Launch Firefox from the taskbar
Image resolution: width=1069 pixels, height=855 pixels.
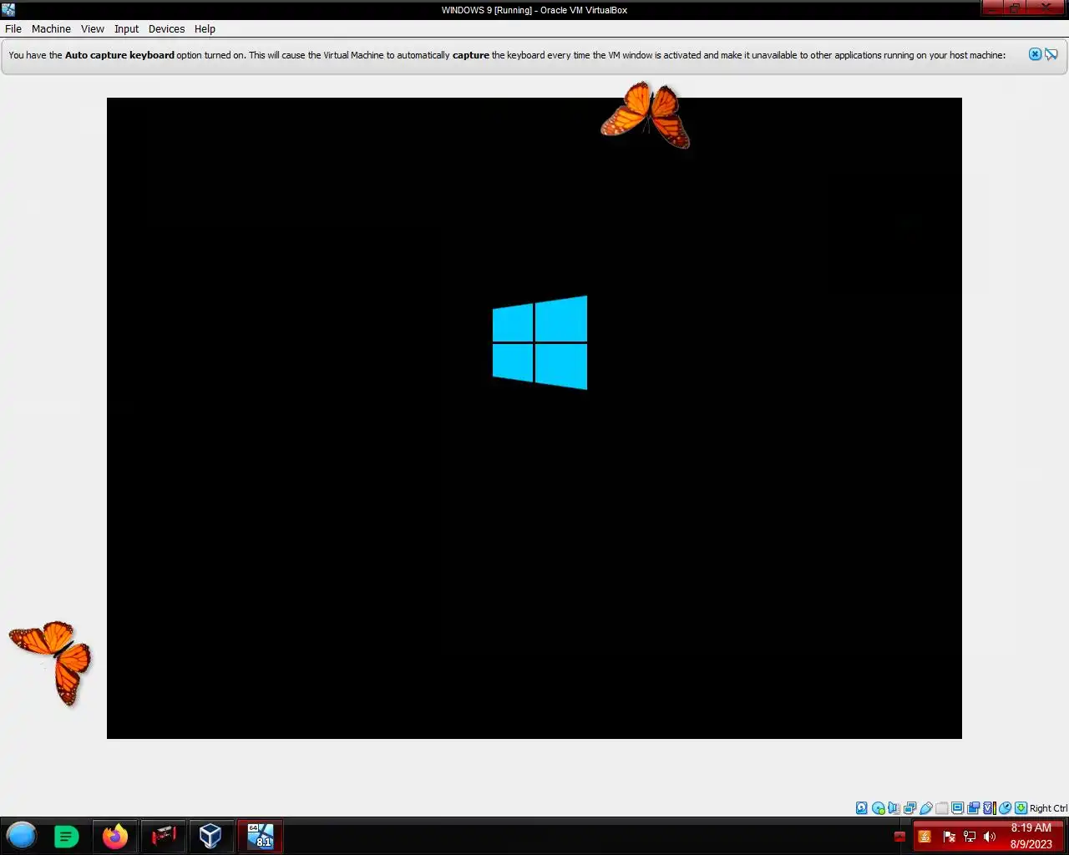pos(115,836)
